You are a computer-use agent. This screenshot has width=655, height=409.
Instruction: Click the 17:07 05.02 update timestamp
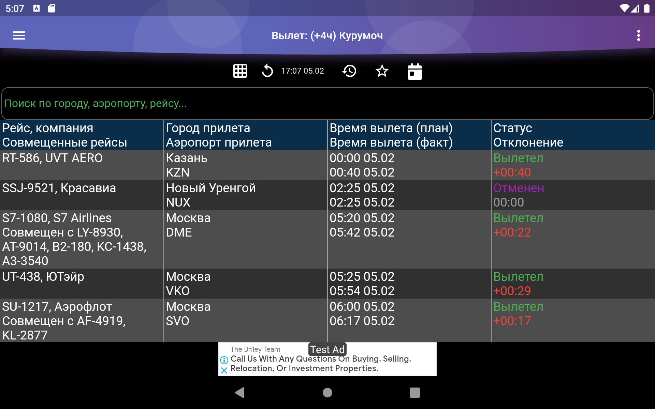click(x=302, y=71)
